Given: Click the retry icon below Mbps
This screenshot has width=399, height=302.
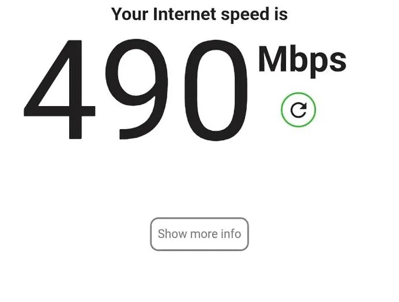Looking at the screenshot, I should (x=298, y=110).
